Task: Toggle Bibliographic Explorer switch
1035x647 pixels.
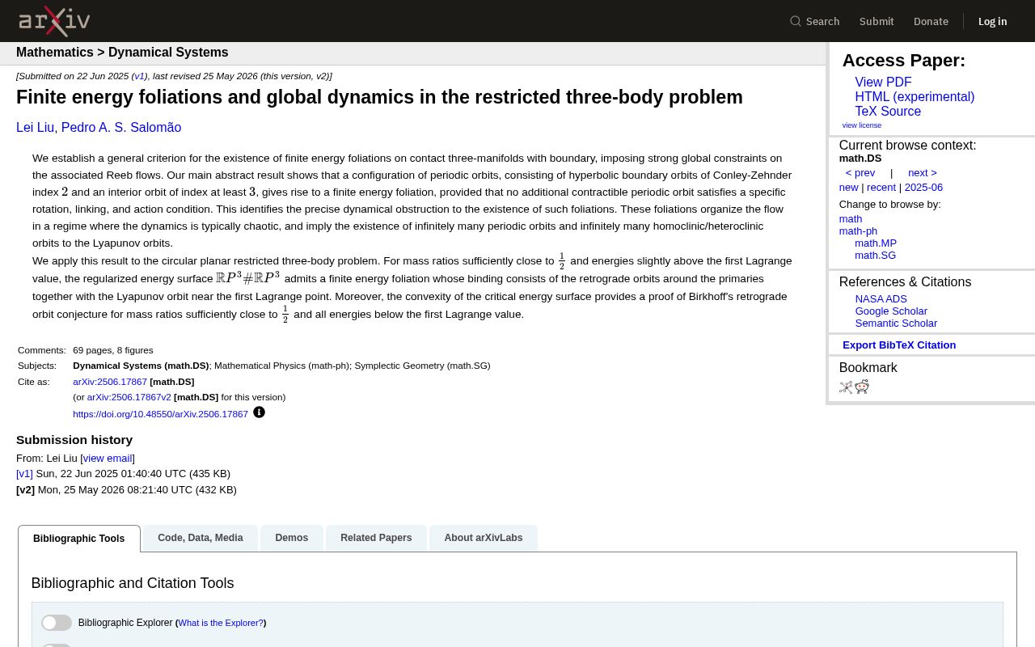Action: click(x=57, y=623)
